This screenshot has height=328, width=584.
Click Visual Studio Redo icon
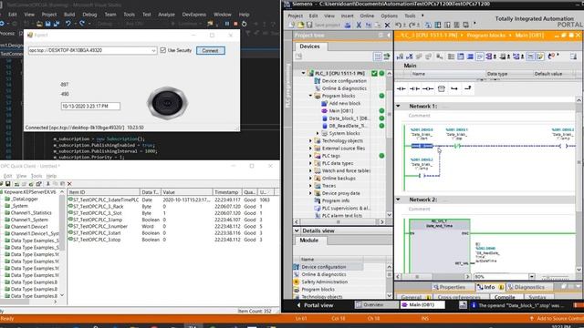pyautogui.click(x=82, y=24)
